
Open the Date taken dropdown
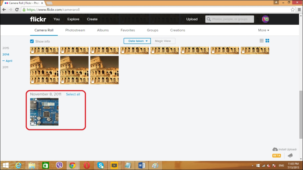click(x=137, y=41)
